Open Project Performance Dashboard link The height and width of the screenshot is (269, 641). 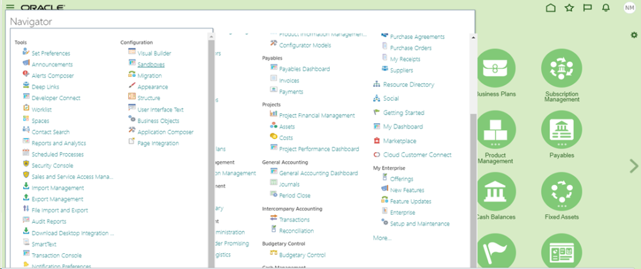point(319,149)
